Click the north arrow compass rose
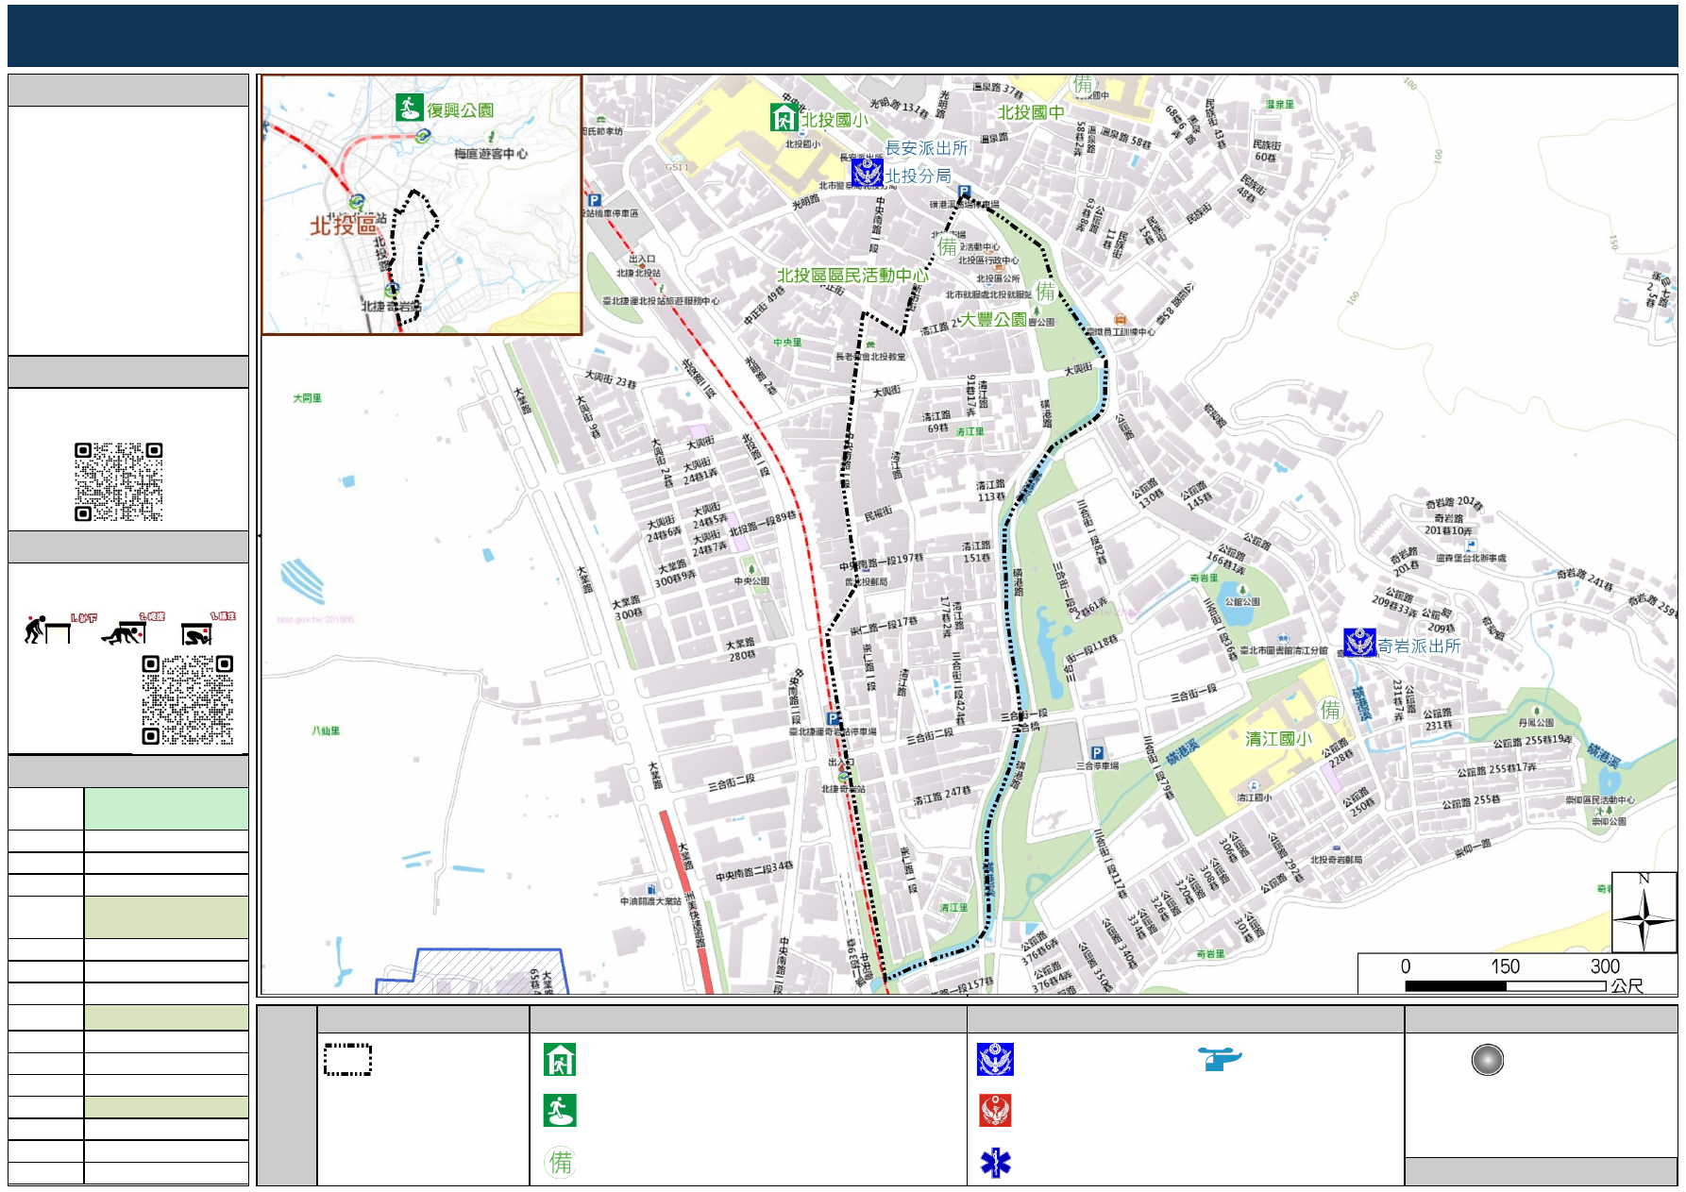This screenshot has width=1686, height=1192. pos(1644,913)
